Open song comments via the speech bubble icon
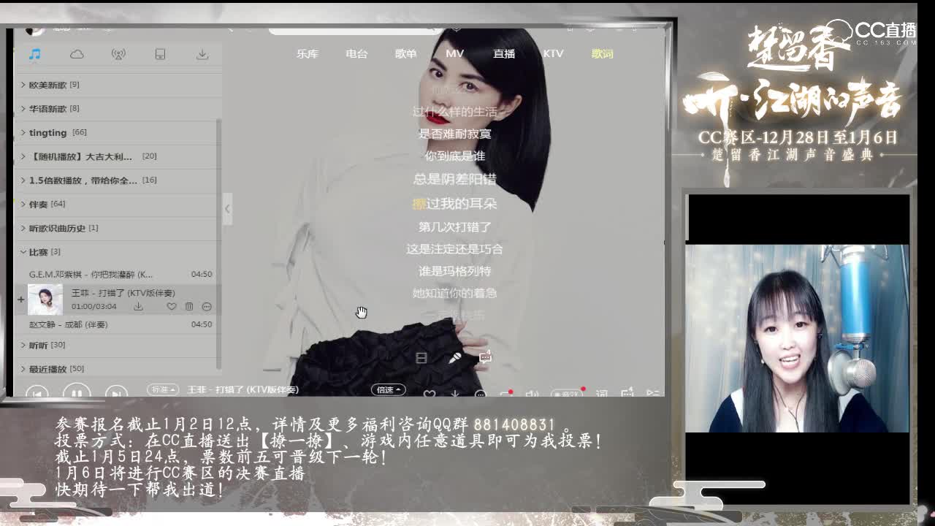This screenshot has height=526, width=935. coord(484,356)
